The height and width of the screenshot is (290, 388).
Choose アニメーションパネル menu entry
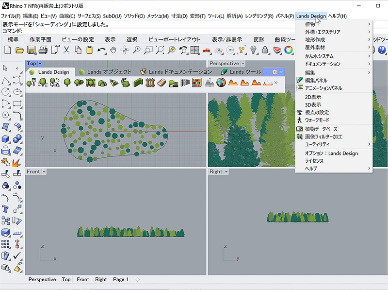point(334,88)
